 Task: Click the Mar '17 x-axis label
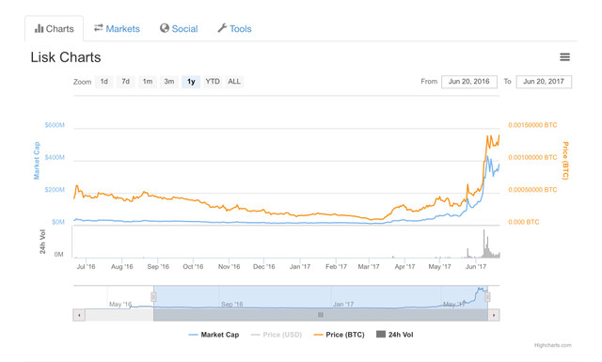coord(369,267)
